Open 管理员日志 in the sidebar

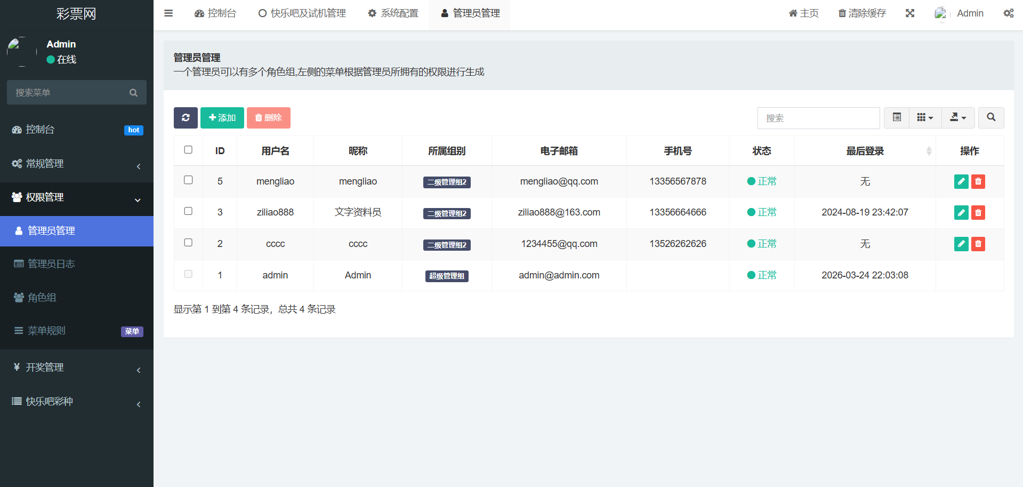[51, 264]
